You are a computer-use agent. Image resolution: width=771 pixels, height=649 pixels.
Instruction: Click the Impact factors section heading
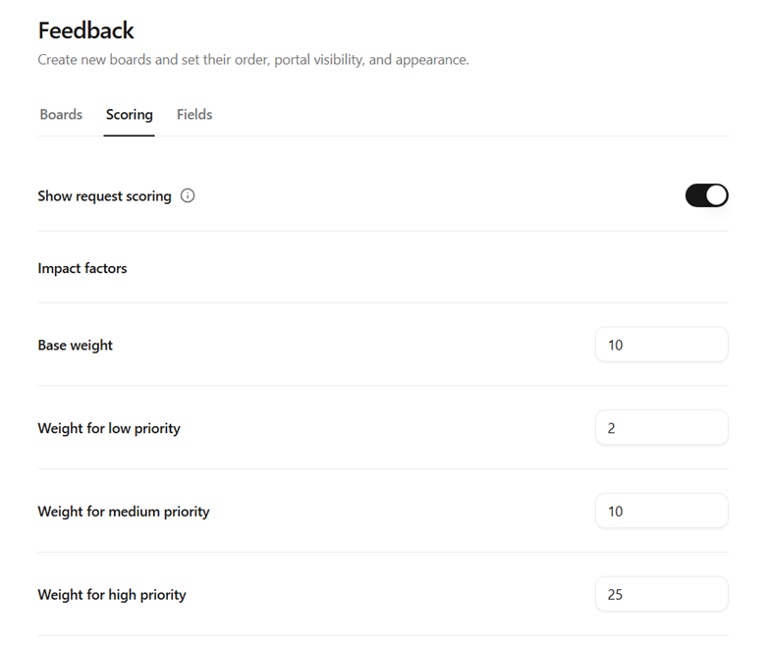[x=83, y=268]
